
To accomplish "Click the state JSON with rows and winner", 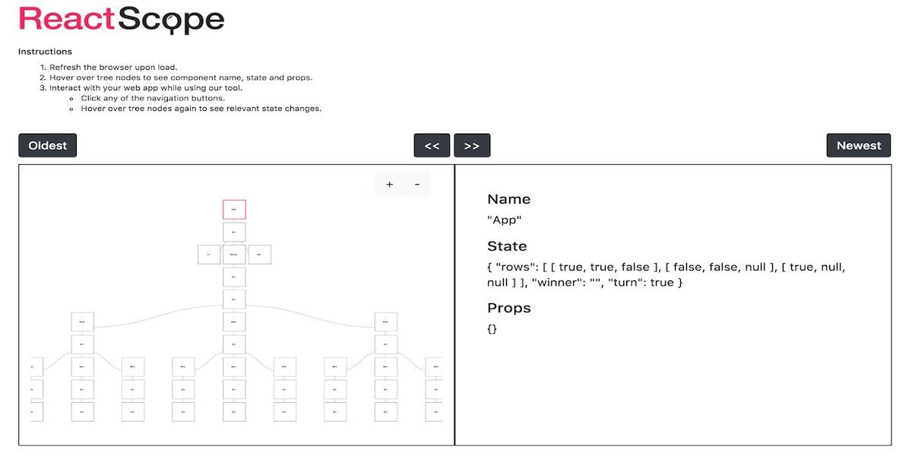I will pyautogui.click(x=666, y=275).
